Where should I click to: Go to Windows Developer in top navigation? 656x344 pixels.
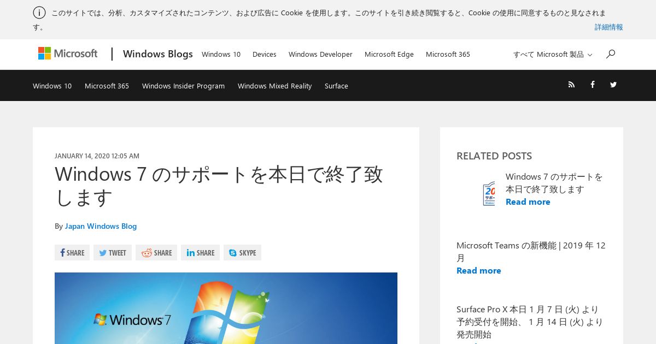point(320,54)
